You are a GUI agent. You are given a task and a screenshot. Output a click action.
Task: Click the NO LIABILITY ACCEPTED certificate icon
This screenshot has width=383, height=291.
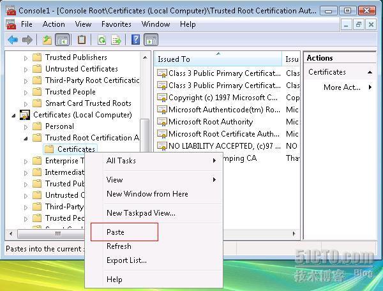pyautogui.click(x=162, y=146)
